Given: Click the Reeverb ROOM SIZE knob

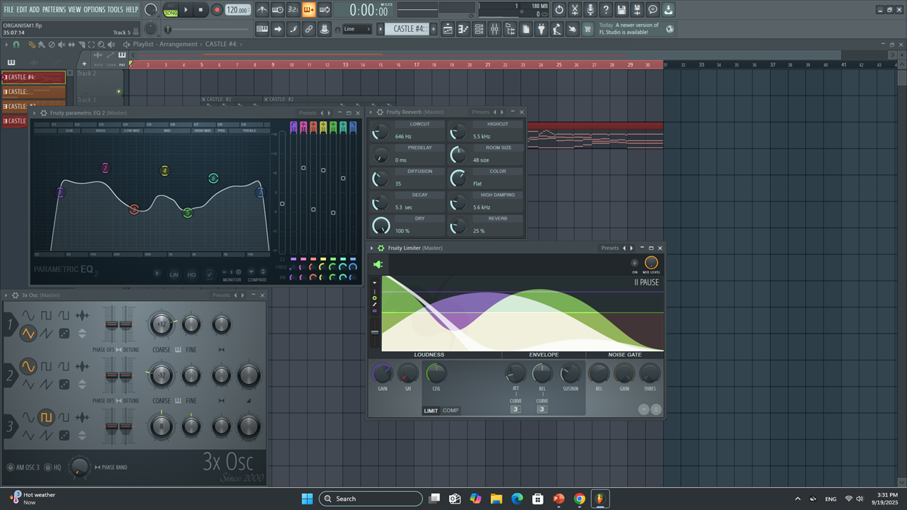Looking at the screenshot, I should pos(458,155).
